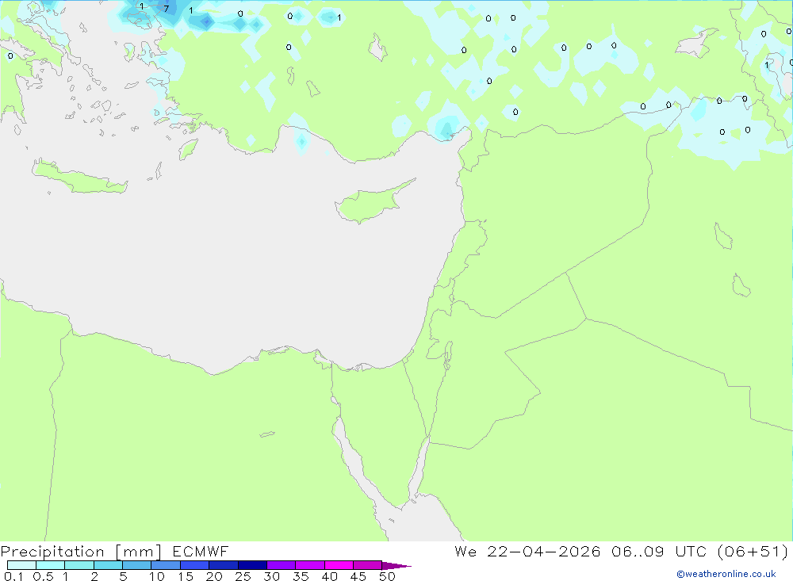The width and height of the screenshot is (793, 581).
Task: Click the precipitation value '7' on the map
Action: (x=167, y=9)
